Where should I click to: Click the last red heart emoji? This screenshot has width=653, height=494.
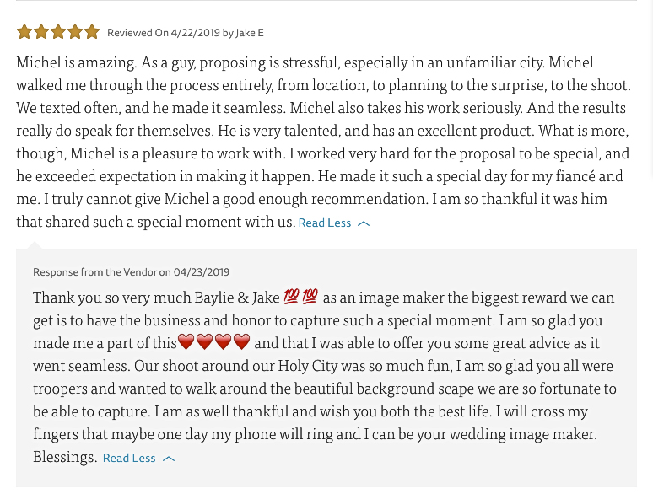[241, 342]
